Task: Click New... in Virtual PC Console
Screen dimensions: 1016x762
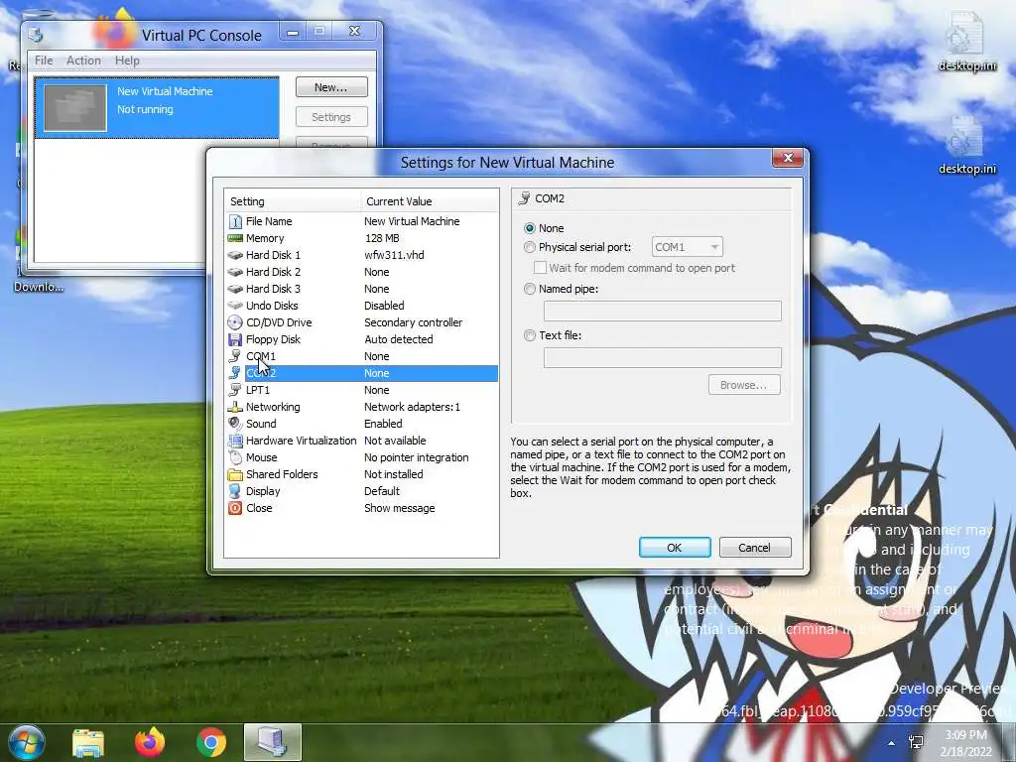Action: pos(331,87)
